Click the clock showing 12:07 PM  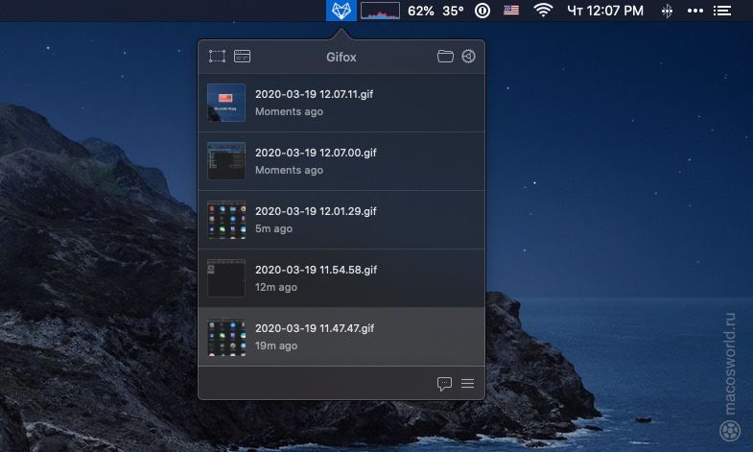coord(605,11)
